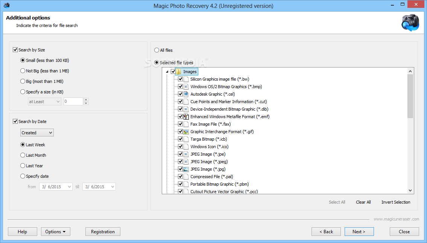Increase size value with up spinner

pos(86,100)
